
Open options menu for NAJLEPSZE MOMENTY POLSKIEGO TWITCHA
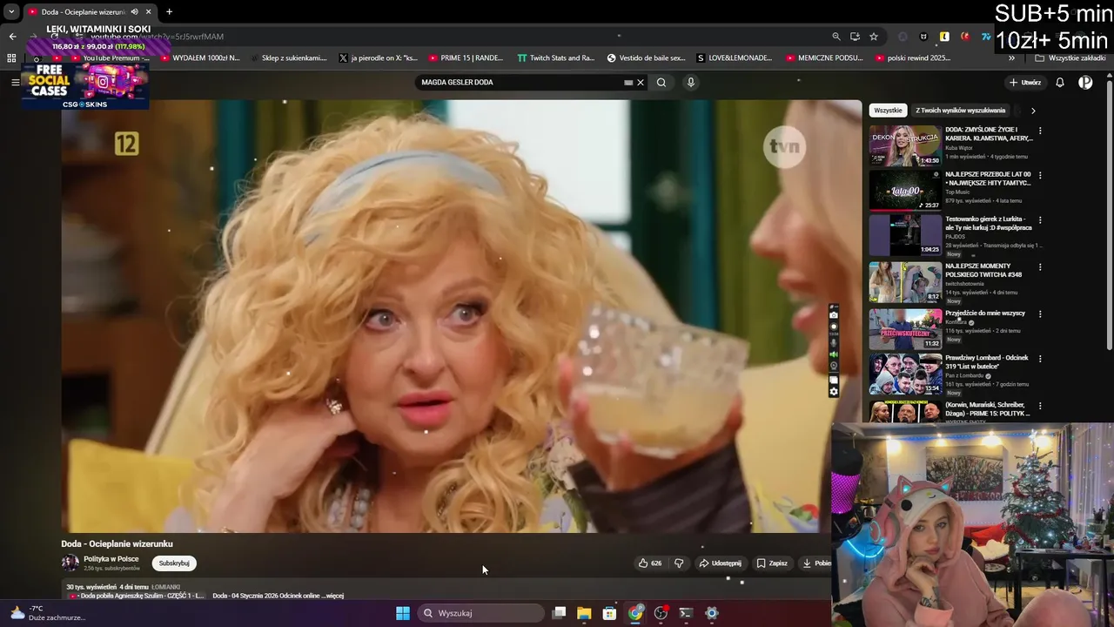[1040, 266]
